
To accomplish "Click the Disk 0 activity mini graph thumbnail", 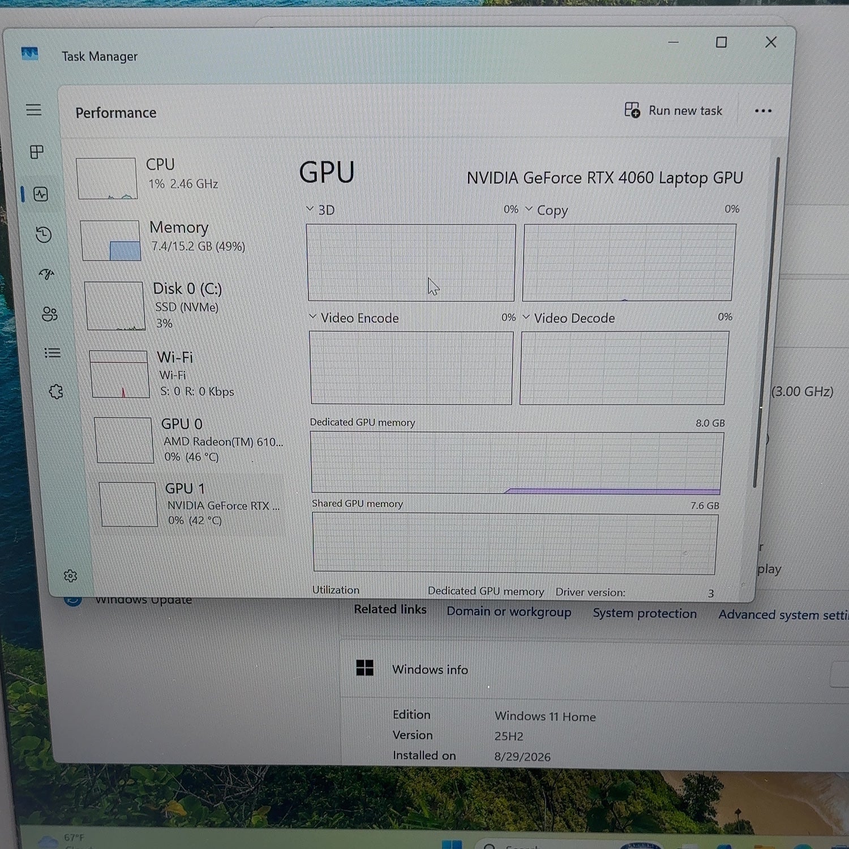I will 115,306.
